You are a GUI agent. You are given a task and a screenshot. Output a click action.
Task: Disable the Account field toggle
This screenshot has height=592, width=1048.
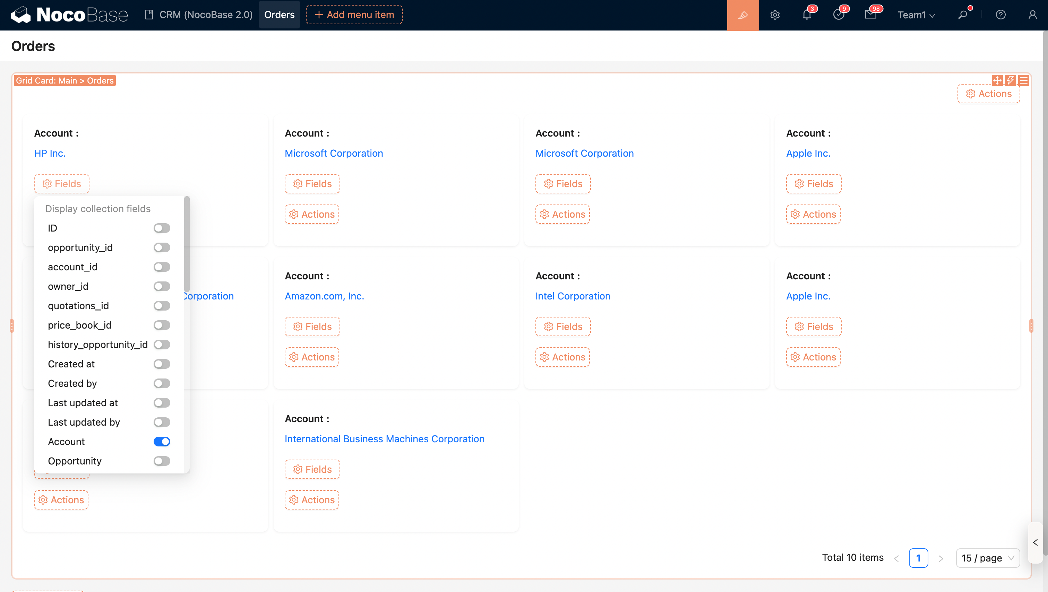click(x=162, y=441)
